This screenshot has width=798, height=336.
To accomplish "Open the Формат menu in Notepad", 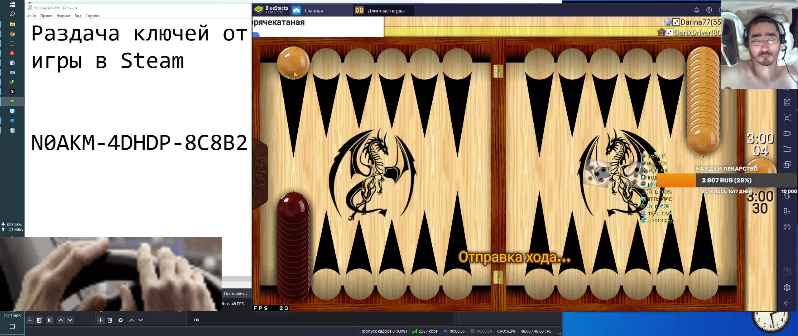I will click(x=64, y=16).
